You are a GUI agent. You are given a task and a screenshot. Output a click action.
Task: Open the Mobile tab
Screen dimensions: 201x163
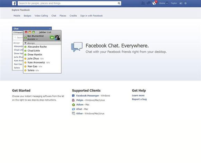coord(17,16)
